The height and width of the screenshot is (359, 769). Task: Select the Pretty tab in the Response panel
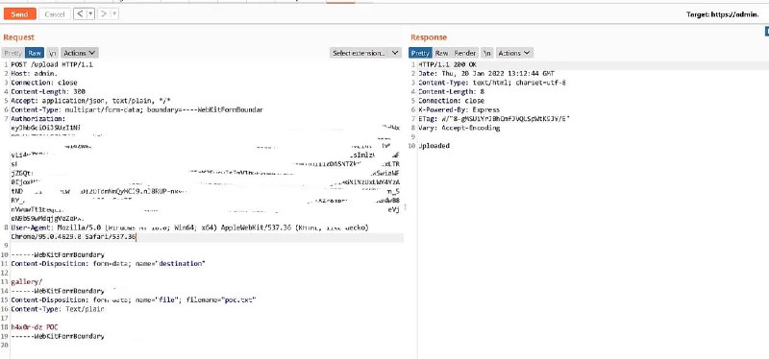coord(420,53)
